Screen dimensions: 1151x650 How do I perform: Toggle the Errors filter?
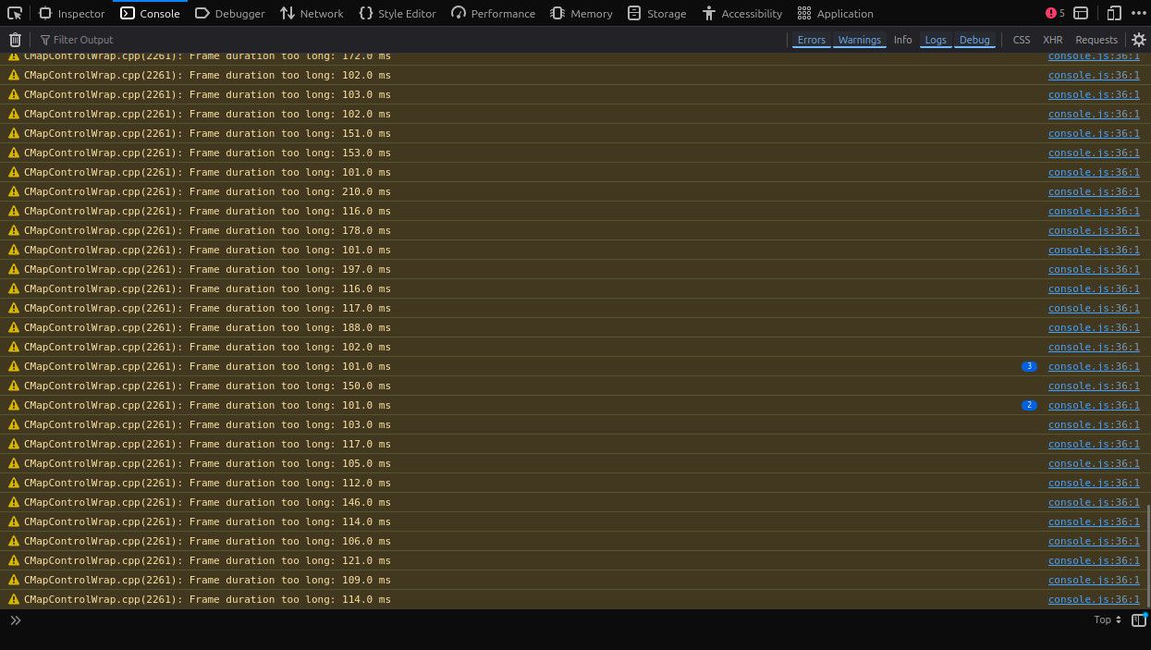point(812,40)
